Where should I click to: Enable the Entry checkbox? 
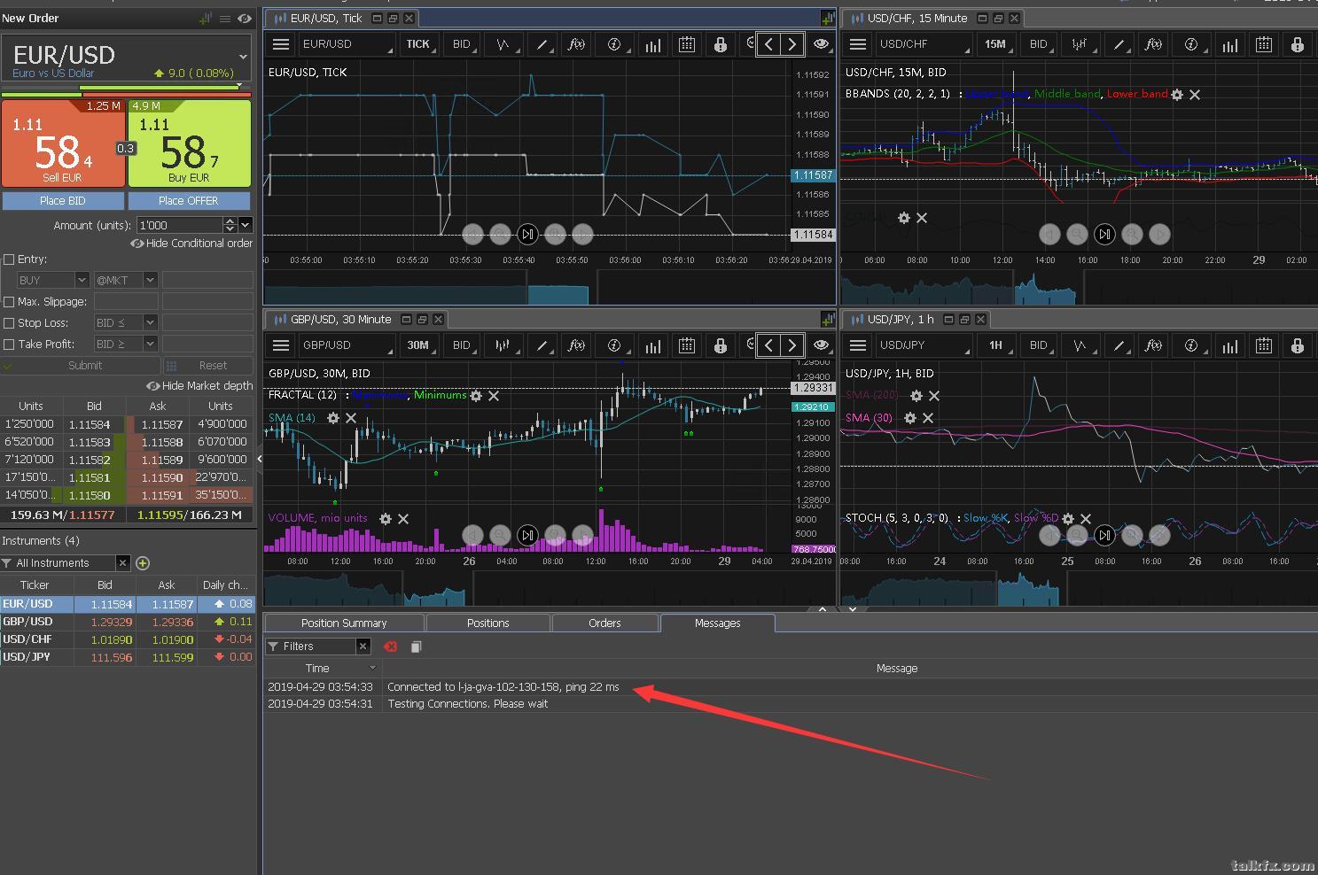pos(9,259)
